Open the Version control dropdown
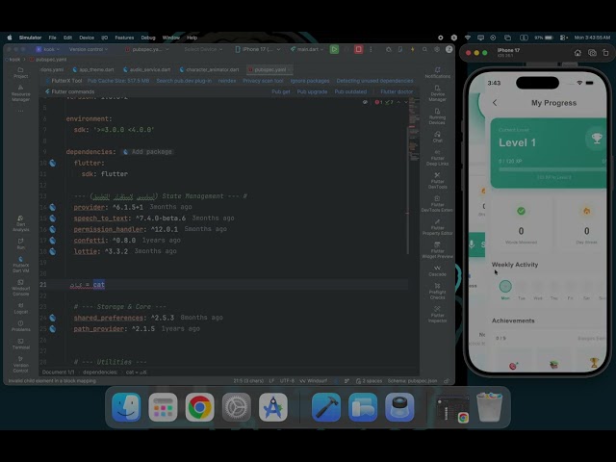The width and height of the screenshot is (616, 462). click(x=89, y=49)
